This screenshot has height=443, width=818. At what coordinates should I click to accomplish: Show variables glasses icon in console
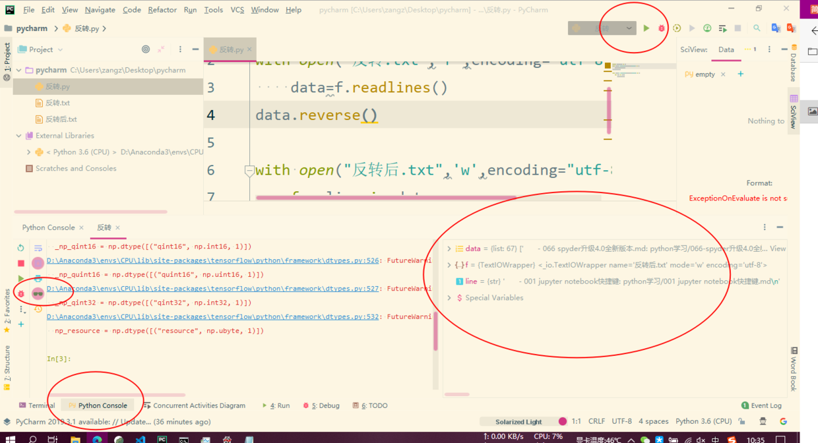38,293
